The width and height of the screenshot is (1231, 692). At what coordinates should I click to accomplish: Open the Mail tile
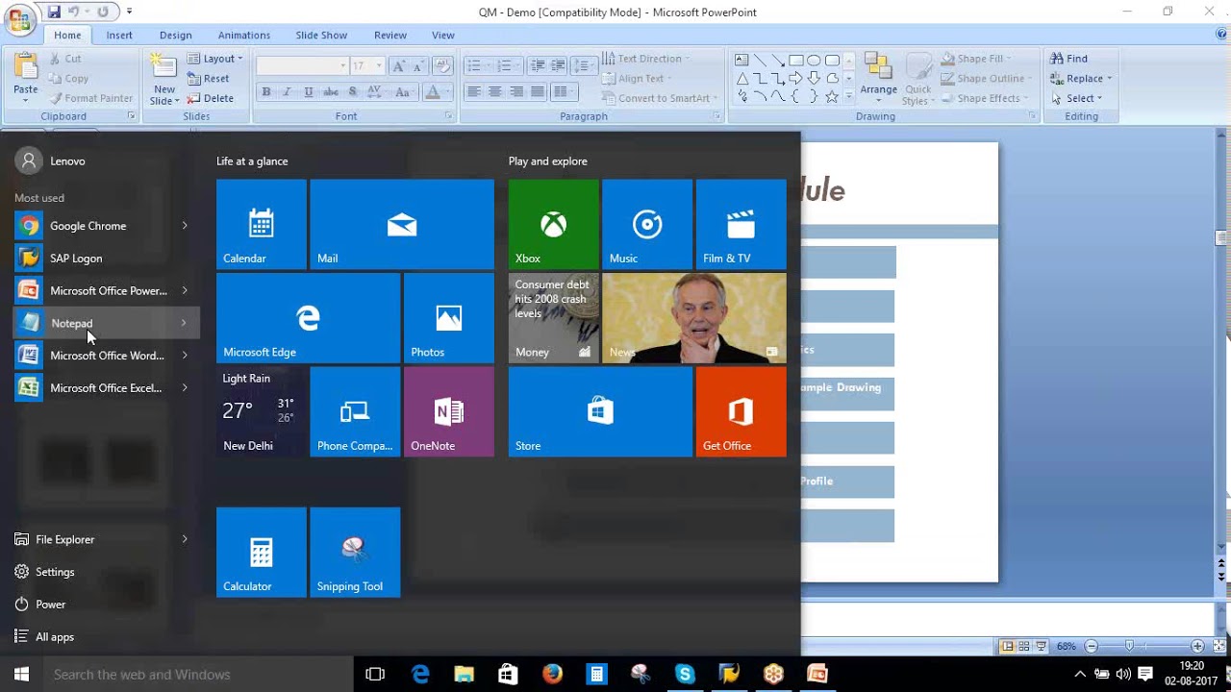[402, 224]
